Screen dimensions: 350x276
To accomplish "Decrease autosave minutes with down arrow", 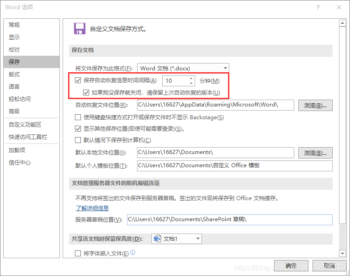I will click(191, 83).
